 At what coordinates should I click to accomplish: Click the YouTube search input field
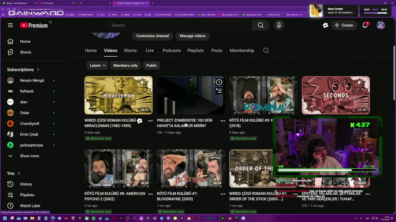coord(179,25)
